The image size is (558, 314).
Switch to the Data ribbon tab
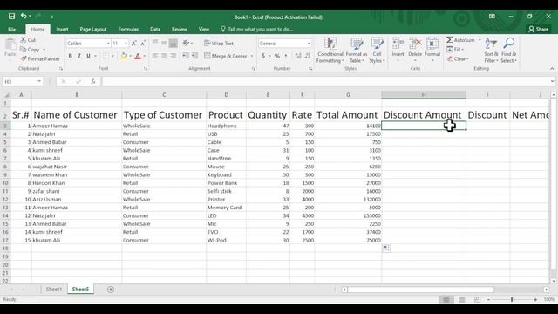(155, 29)
